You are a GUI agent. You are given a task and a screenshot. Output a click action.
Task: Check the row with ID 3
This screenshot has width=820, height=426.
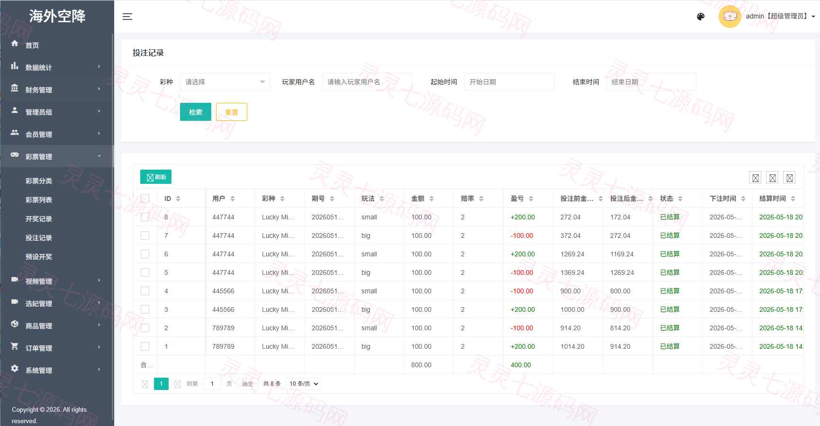(145, 309)
